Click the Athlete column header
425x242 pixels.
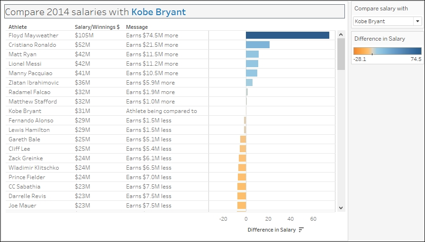tap(18, 27)
